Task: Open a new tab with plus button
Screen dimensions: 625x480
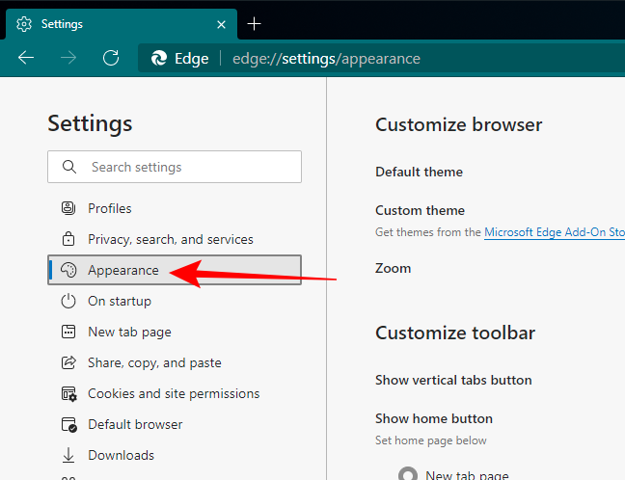Action: (255, 23)
